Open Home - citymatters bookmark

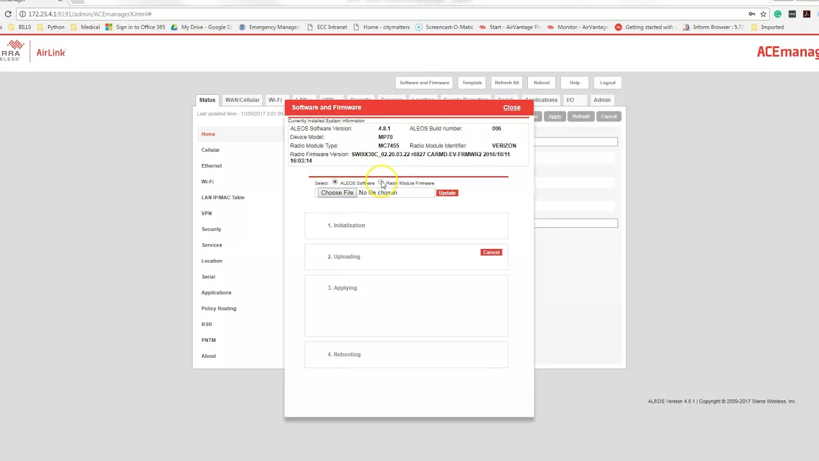[x=381, y=28]
